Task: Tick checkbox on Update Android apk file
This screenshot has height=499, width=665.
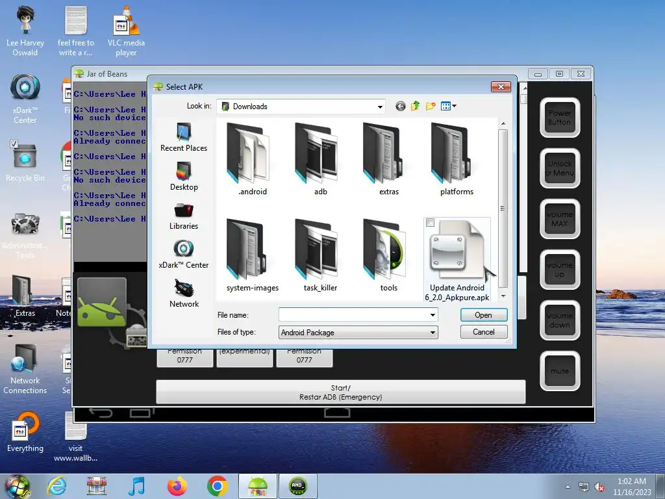Action: 430,223
